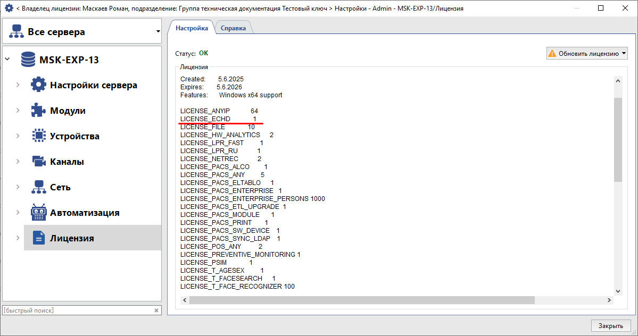The height and width of the screenshot is (336, 638).
Task: Expand the Автоматизация tree node
Action: point(18,212)
